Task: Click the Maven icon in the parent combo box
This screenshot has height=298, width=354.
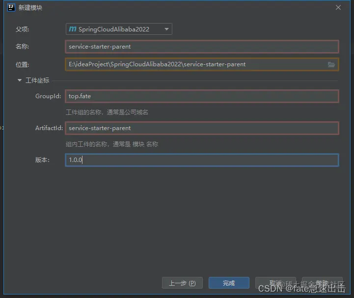Action: click(73, 29)
